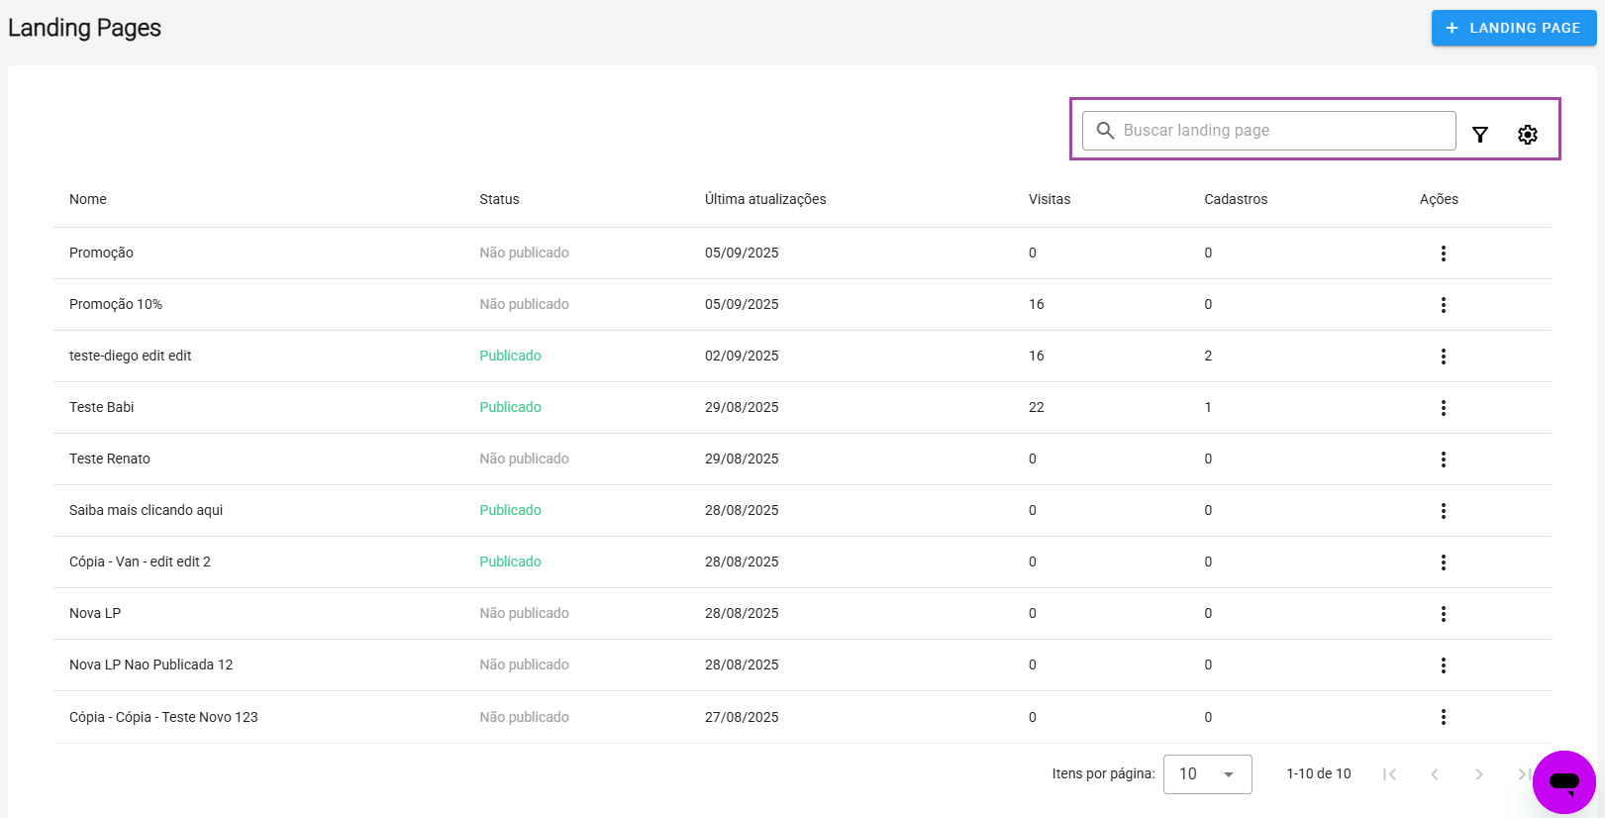
Task: Open actions menu for Nova LP row
Action: coord(1443,614)
